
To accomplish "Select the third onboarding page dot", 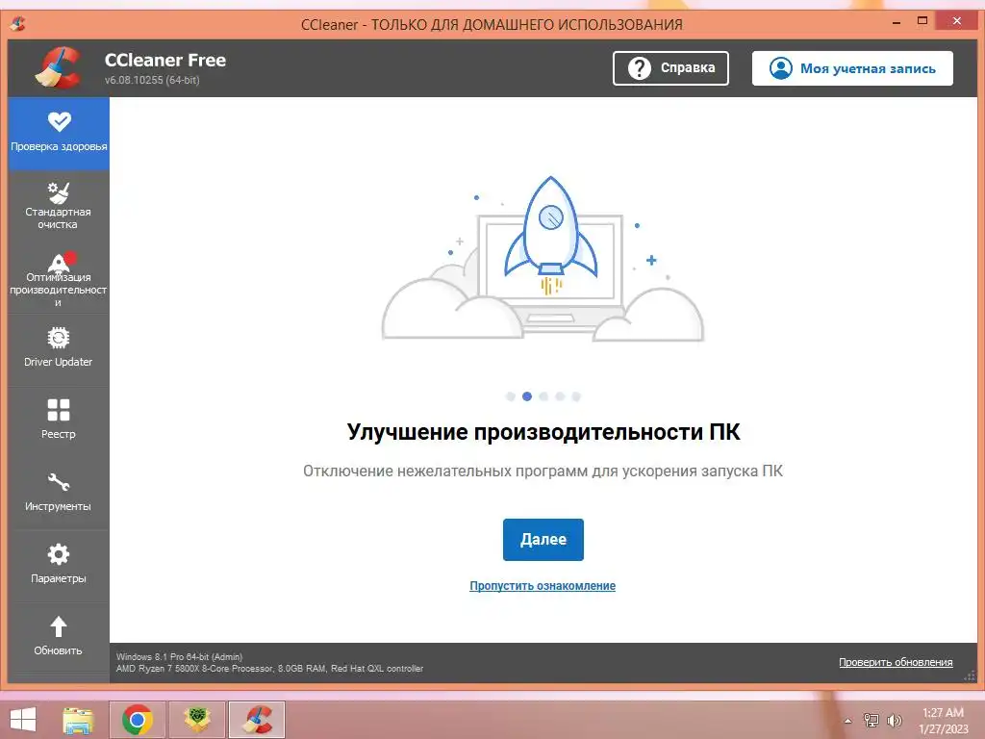I will pyautogui.click(x=543, y=396).
